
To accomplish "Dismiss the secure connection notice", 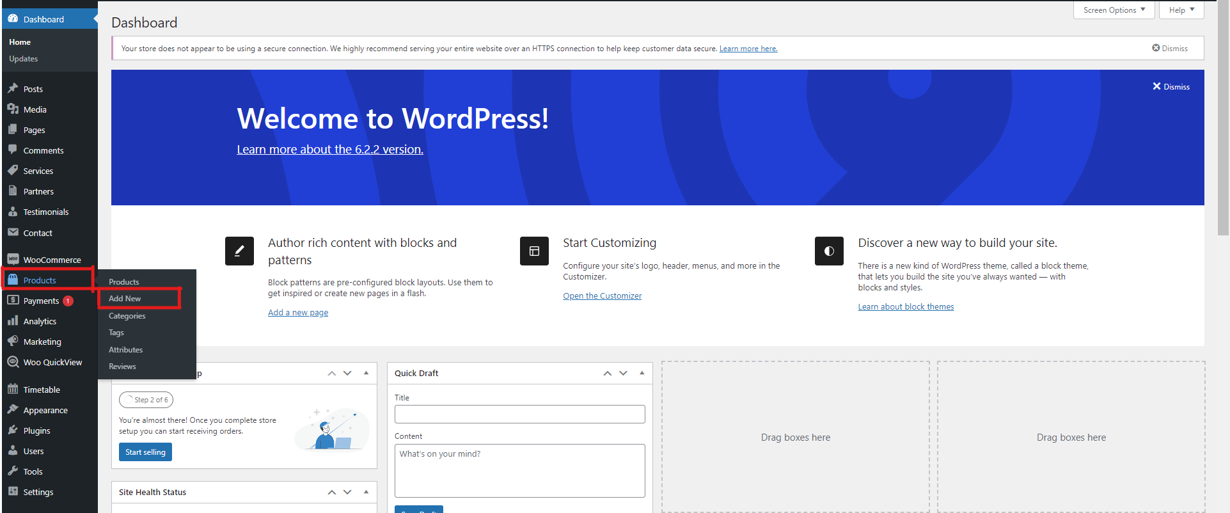I will pyautogui.click(x=1170, y=49).
